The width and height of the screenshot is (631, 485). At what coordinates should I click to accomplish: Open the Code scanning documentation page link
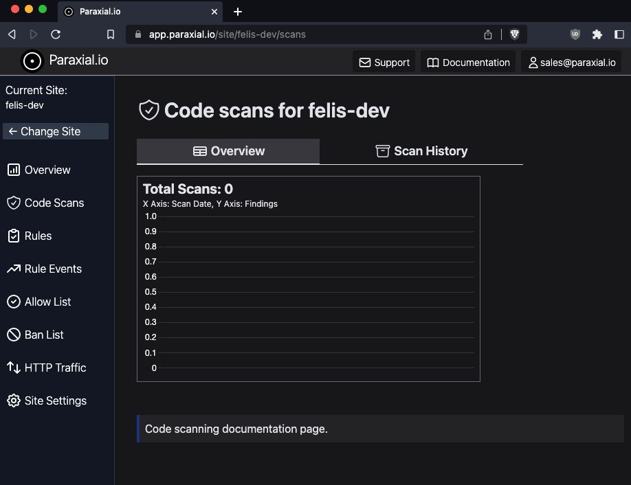(x=236, y=429)
